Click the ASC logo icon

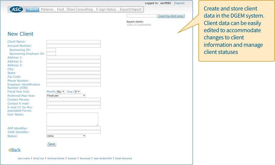(x=17, y=9)
